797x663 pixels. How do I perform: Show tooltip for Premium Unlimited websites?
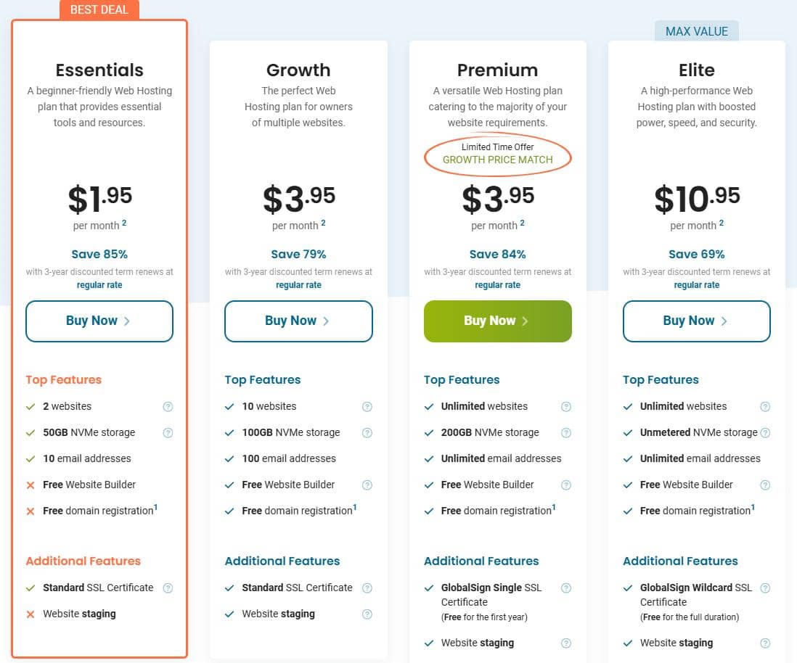click(x=566, y=406)
